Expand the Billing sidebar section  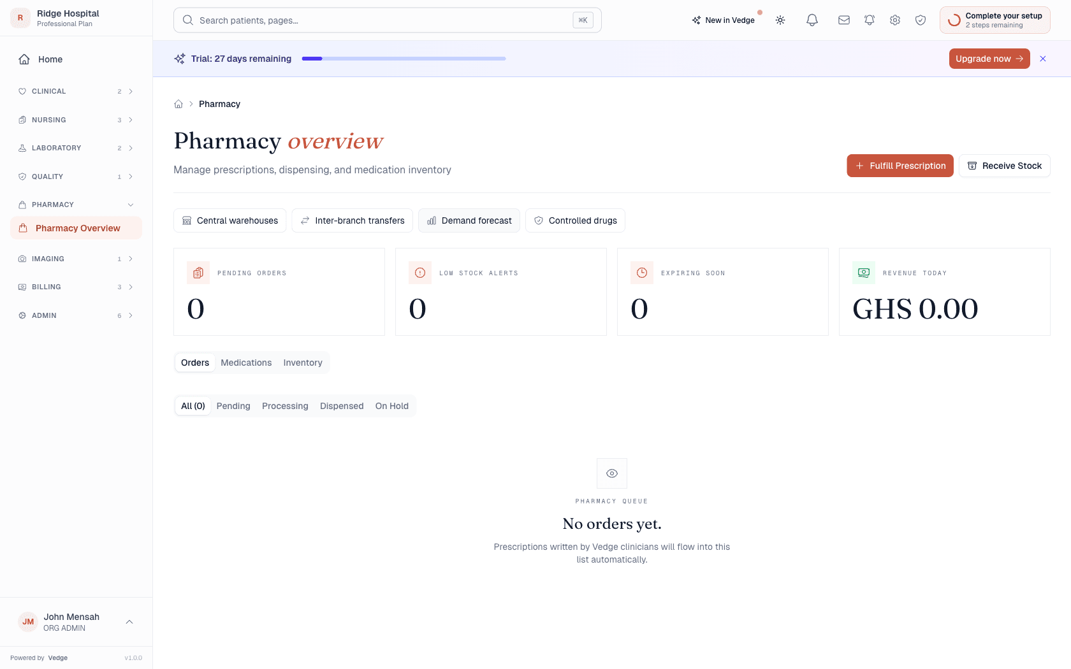[76, 287]
